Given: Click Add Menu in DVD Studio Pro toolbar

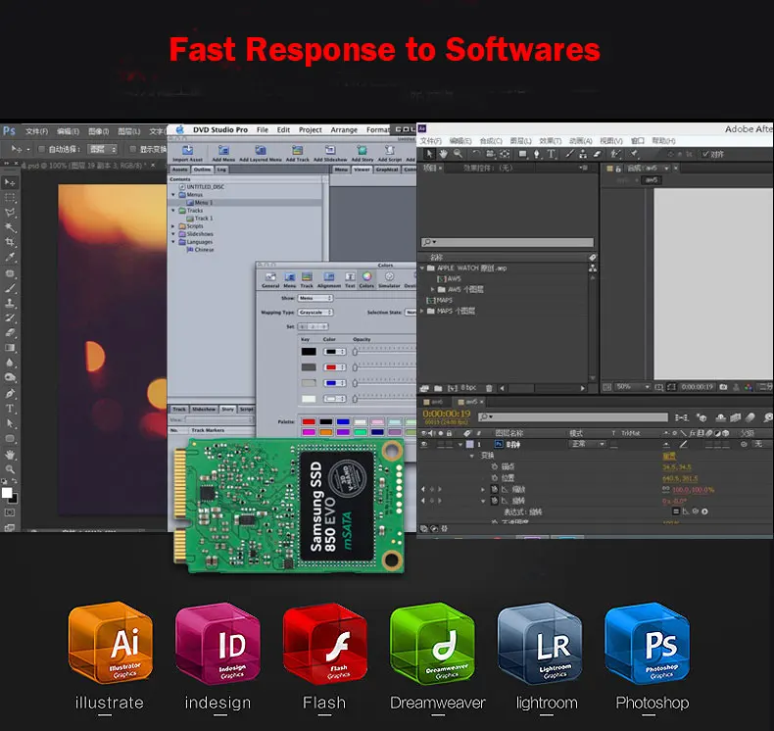Looking at the screenshot, I should 223,154.
